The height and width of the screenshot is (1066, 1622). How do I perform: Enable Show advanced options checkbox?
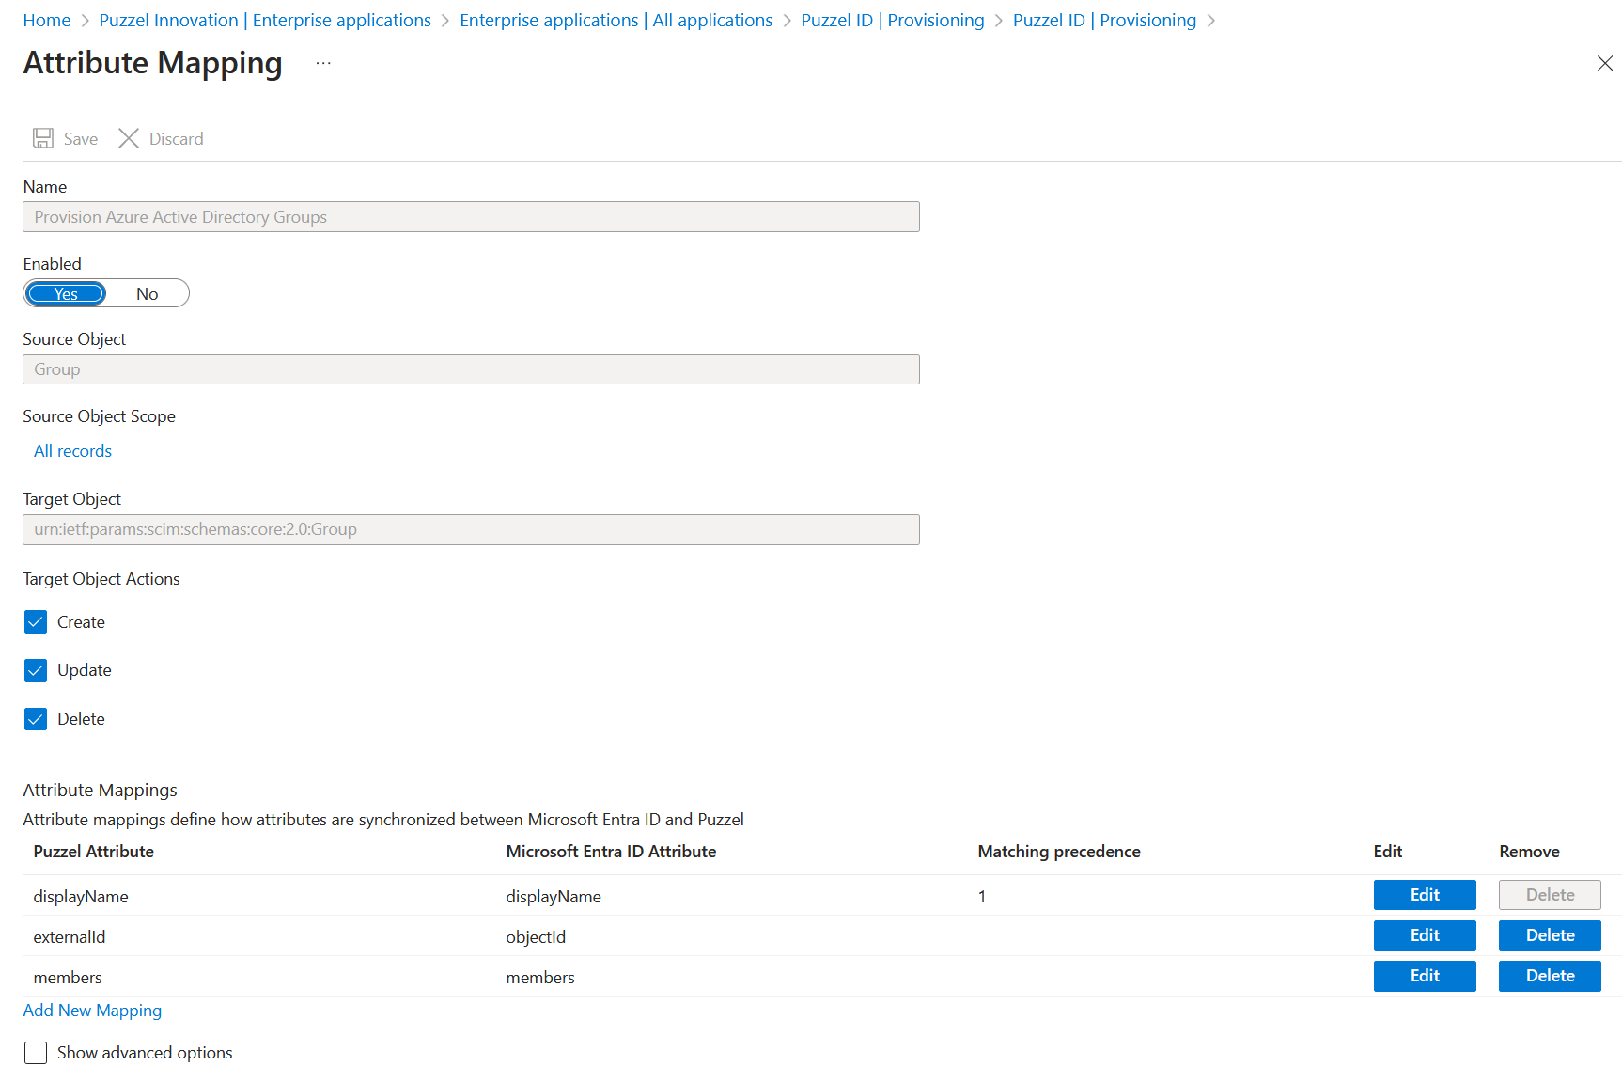point(36,1053)
